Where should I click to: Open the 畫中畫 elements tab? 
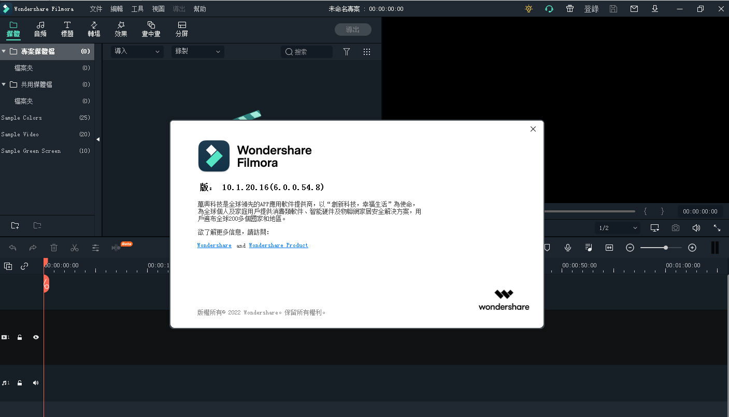(151, 29)
